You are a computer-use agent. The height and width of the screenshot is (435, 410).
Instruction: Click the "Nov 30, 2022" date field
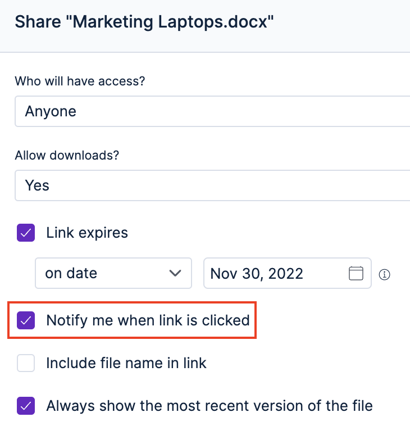[275, 274]
